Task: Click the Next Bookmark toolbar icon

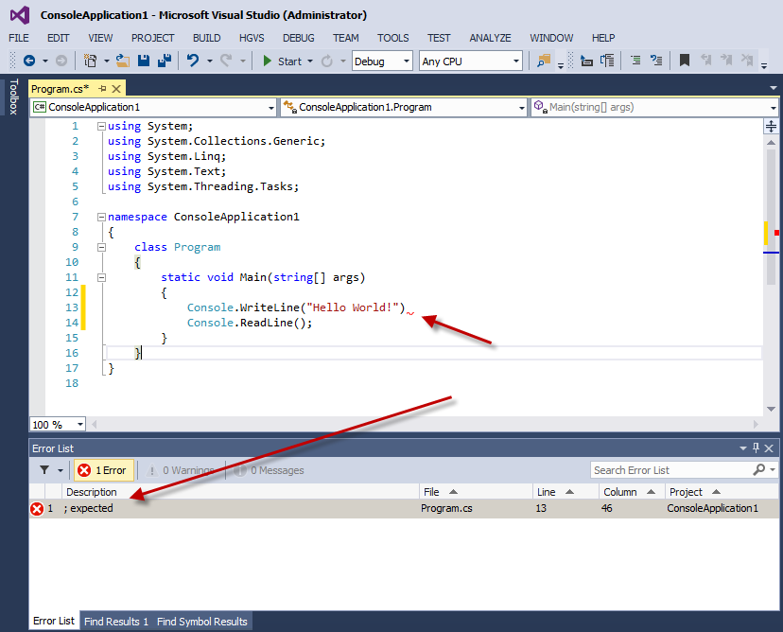Action: click(726, 61)
